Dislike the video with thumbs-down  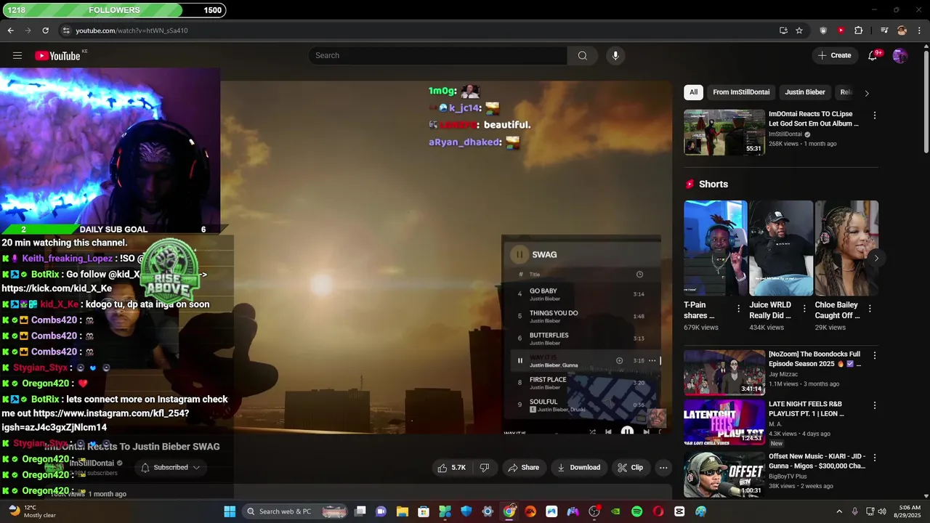point(485,468)
